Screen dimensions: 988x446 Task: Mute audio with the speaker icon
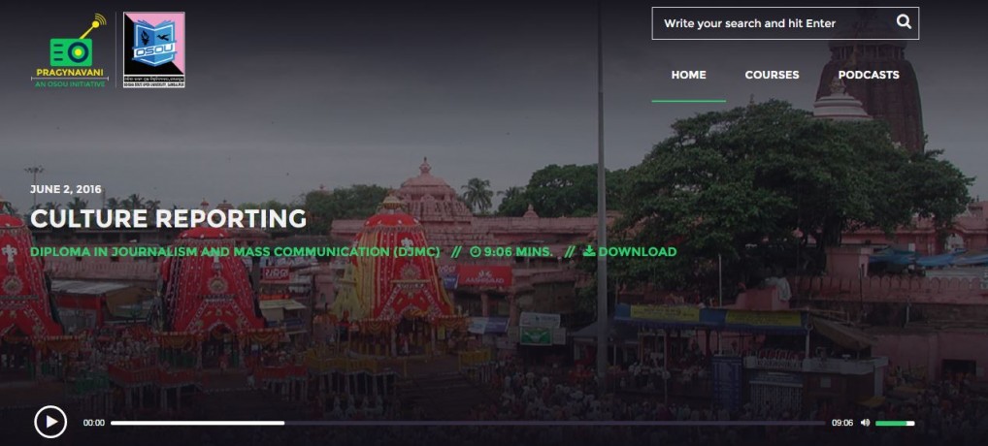tap(865, 423)
